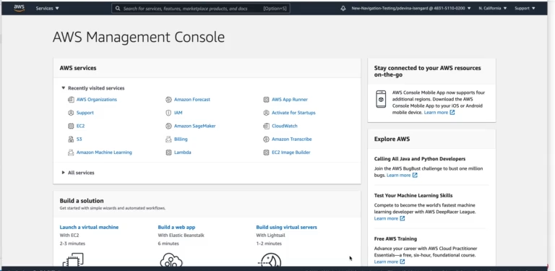Viewport: 555px width, 271px height.
Task: Open the S3 service link
Action: click(79, 139)
